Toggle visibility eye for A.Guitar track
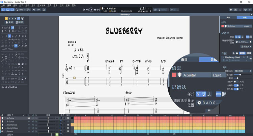 click(29, 118)
